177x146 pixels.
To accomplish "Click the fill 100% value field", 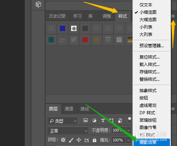I will (118, 140).
